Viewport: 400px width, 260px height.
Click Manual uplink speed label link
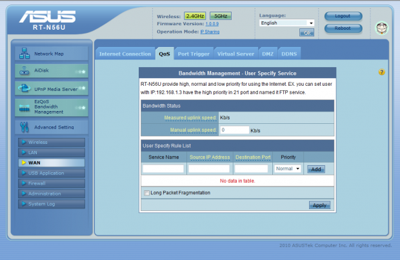coord(193,130)
